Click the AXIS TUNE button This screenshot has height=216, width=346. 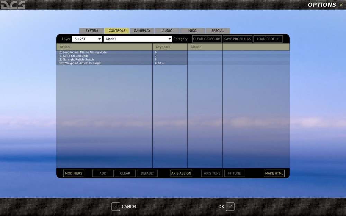click(212, 173)
